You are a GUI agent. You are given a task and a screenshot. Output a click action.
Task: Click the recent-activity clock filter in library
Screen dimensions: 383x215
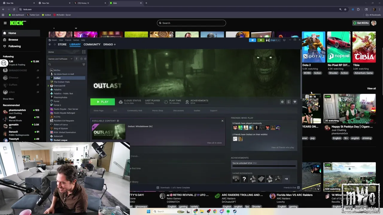(x=81, y=59)
